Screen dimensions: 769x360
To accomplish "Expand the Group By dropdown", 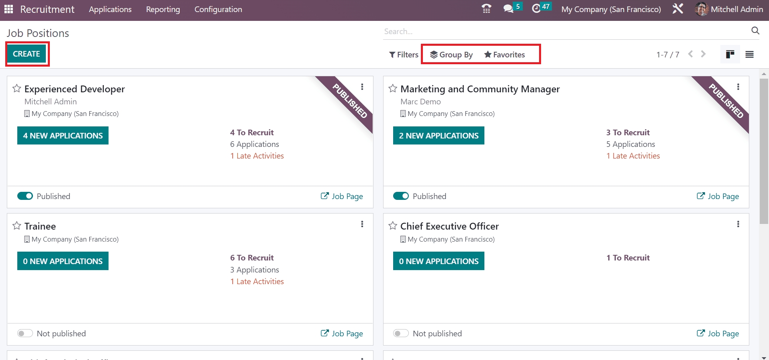I will [451, 55].
